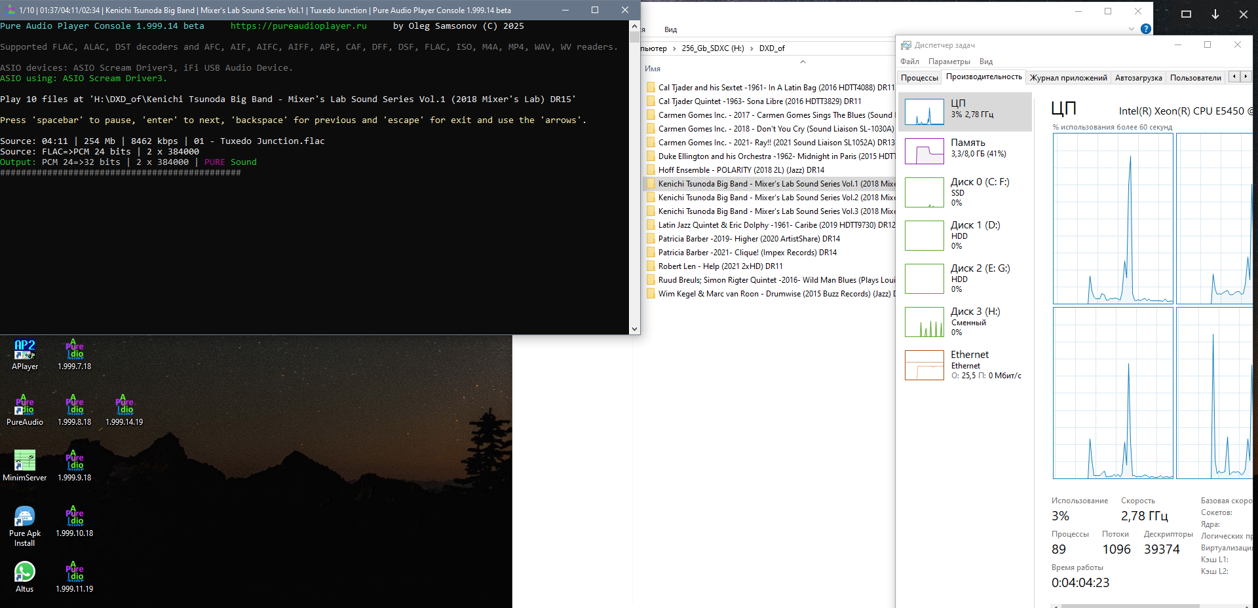
Task: Switch to Журнал приложений tab
Action: pos(1068,78)
